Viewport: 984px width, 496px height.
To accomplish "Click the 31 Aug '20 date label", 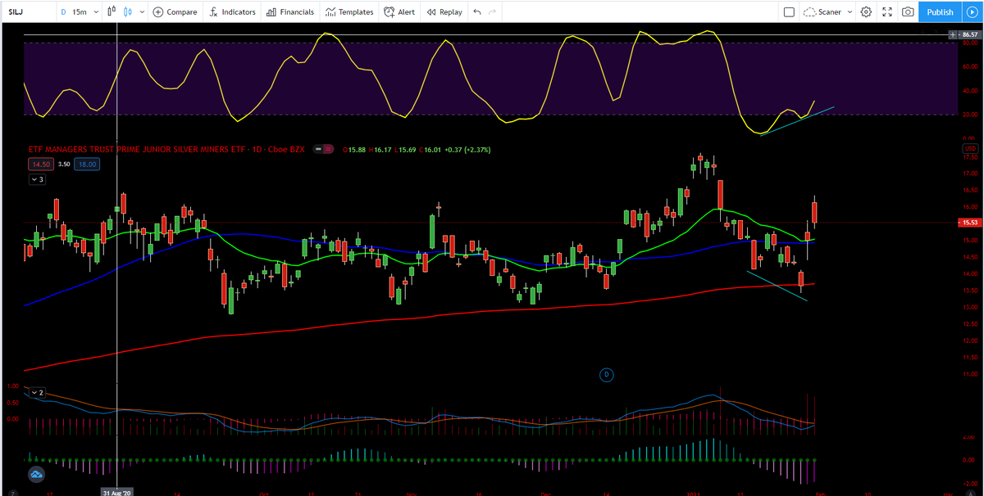I will tap(117, 492).
